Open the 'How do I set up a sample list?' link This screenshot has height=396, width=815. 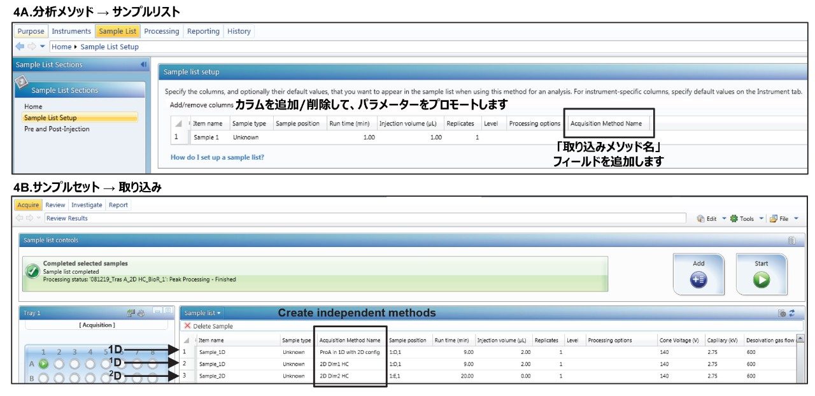217,157
